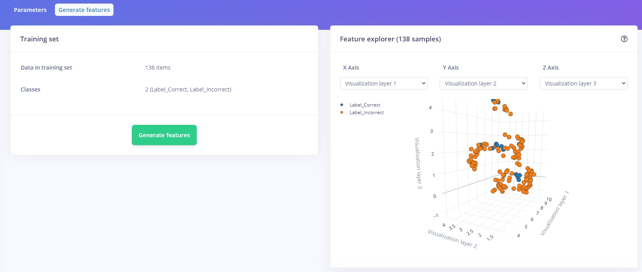The height and width of the screenshot is (272, 642).
Task: Click the orange Label_Incorrect legend color marker
Action: pyautogui.click(x=342, y=113)
